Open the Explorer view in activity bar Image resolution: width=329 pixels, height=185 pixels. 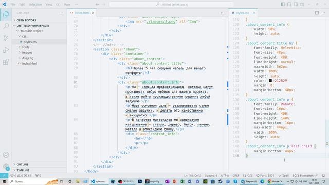click(x=6, y=14)
